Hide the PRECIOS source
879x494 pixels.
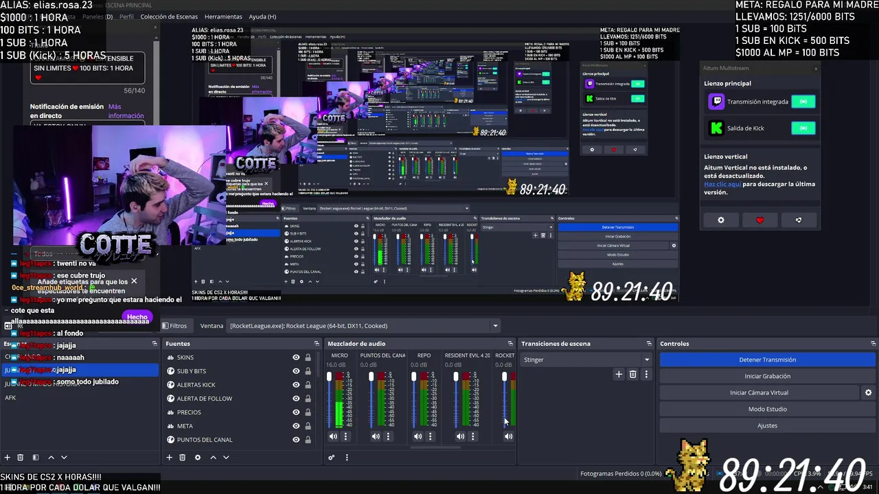pos(296,412)
